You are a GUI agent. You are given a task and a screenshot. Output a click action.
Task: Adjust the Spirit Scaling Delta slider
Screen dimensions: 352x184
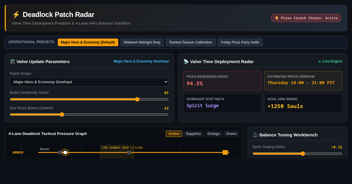pos(297,154)
